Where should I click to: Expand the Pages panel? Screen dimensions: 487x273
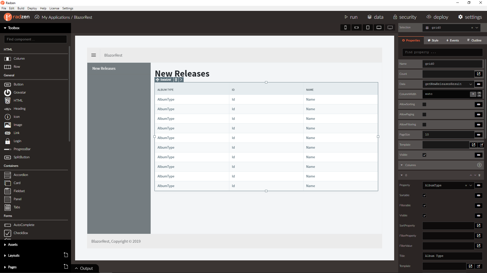[x=5, y=267]
